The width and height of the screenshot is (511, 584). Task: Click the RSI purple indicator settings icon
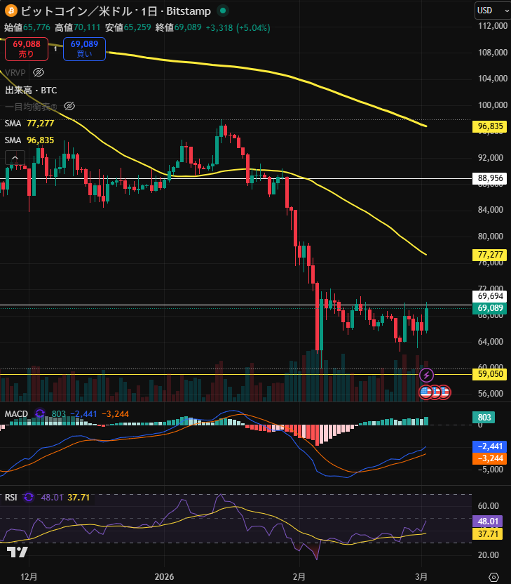coord(29,497)
